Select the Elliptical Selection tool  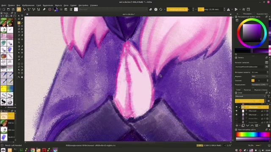pos(22,64)
